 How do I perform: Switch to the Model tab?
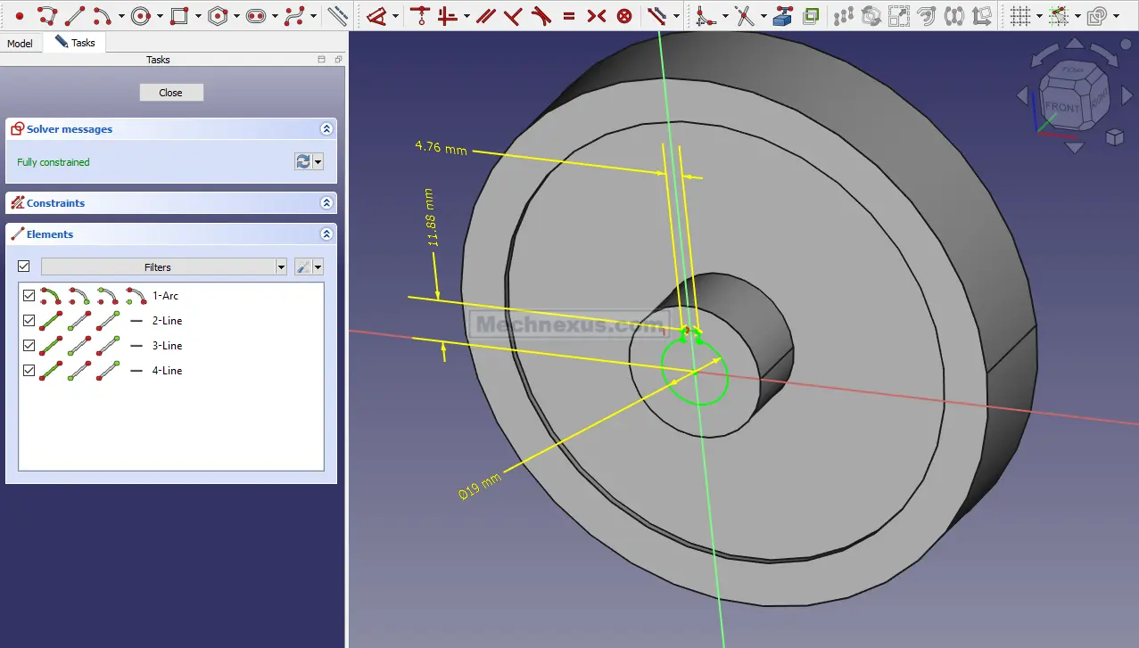coord(20,44)
